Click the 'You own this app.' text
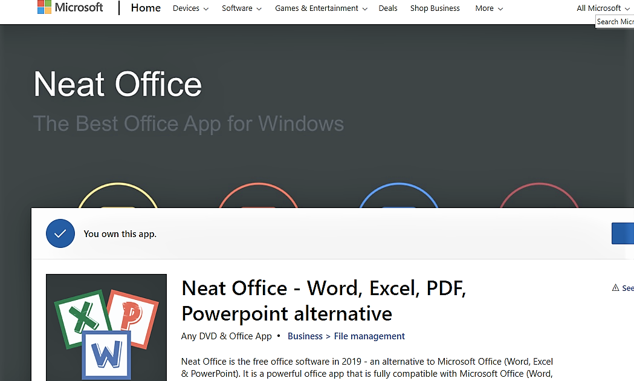The image size is (634, 381). [120, 234]
